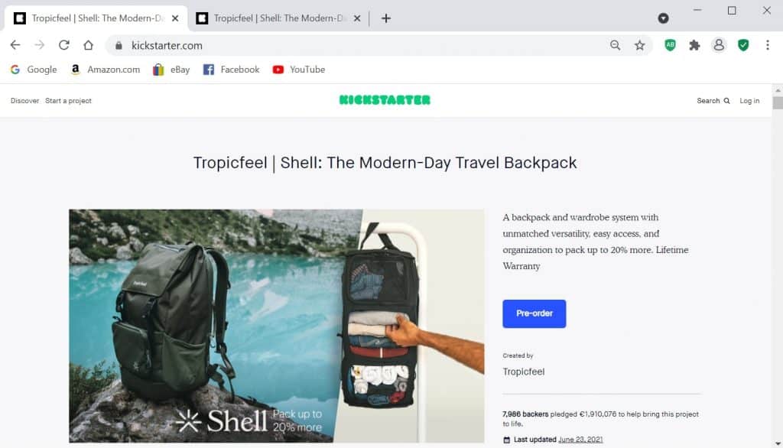Click the Shell backpack project image
The width and height of the screenshot is (783, 448).
coord(277,326)
